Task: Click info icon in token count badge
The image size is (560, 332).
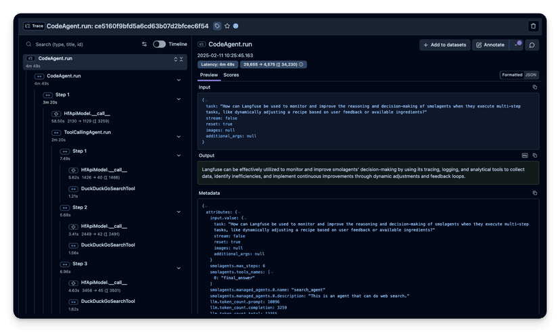Action: [301, 65]
